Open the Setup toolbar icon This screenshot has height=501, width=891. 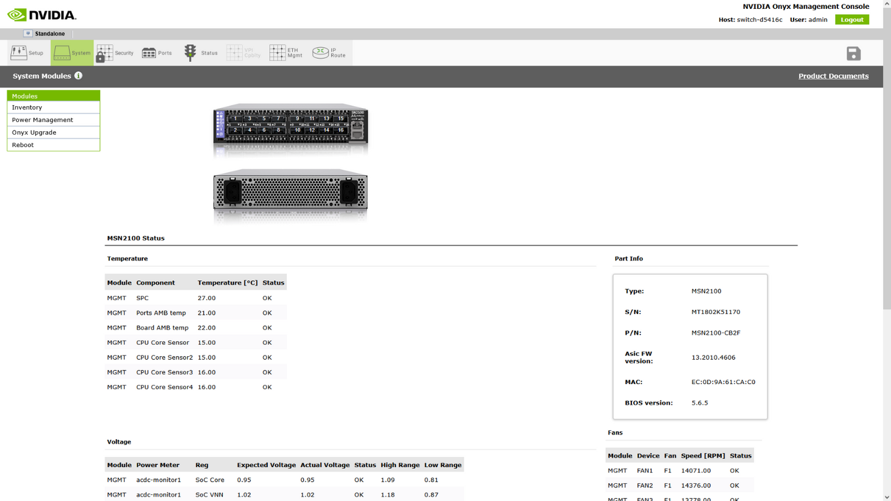[x=27, y=53]
